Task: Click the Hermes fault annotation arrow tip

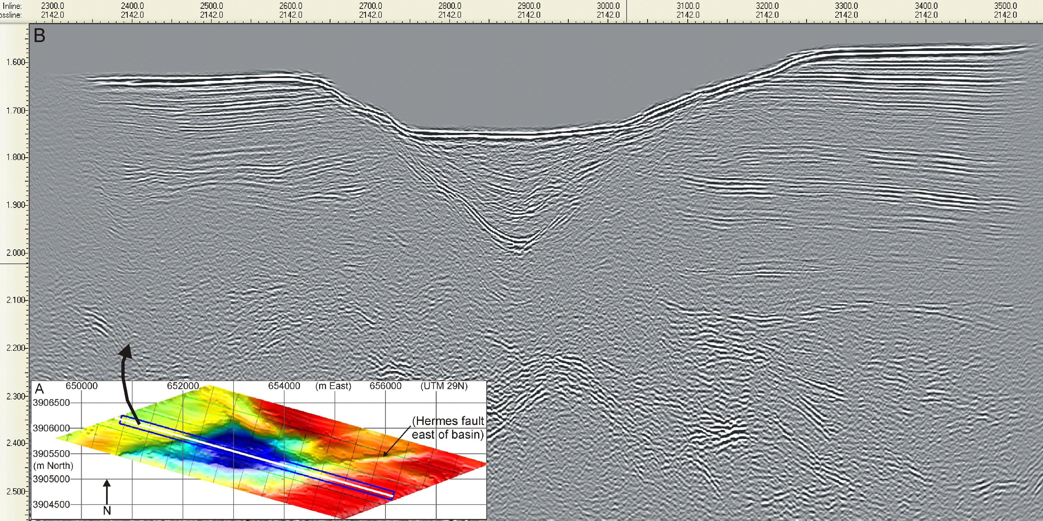Action: click(x=384, y=455)
